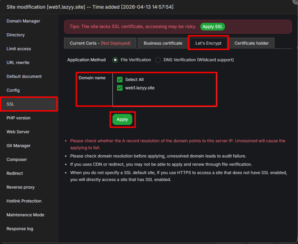Choose File Verification application method
Image resolution: width=298 pixels, height=244 pixels.
click(115, 60)
